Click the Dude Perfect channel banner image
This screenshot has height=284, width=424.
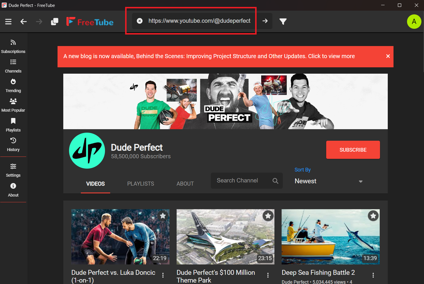coord(226,101)
